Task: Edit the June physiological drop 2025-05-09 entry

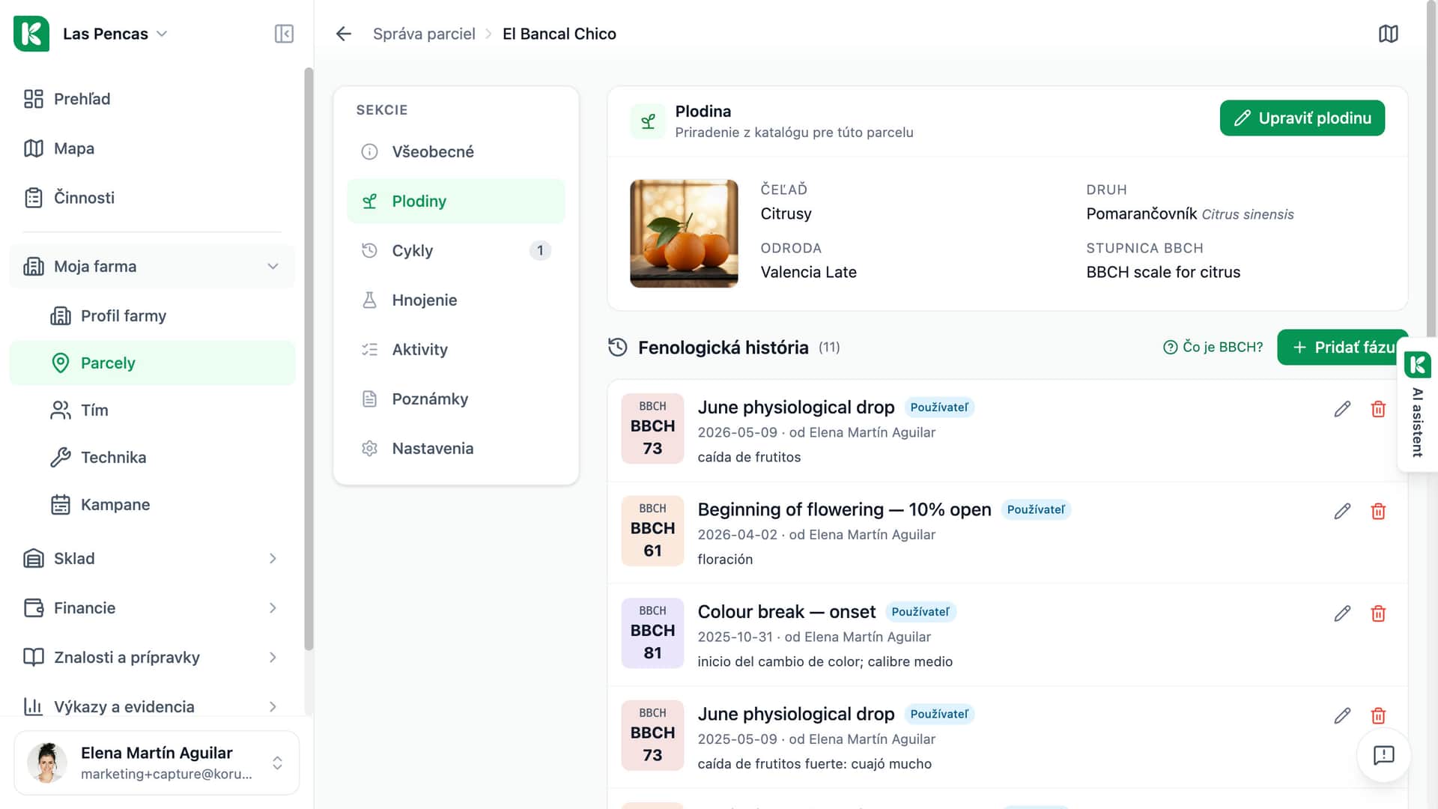Action: click(1342, 715)
